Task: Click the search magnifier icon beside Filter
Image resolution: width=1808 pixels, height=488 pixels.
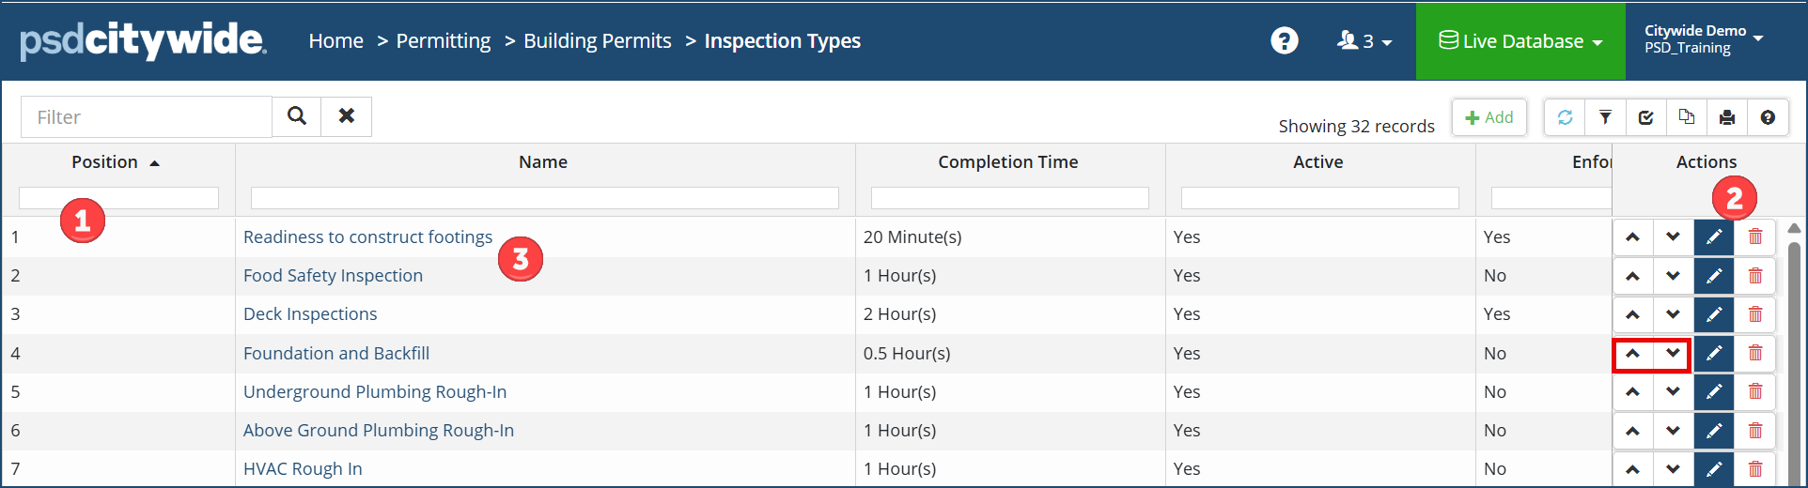Action: [x=297, y=116]
